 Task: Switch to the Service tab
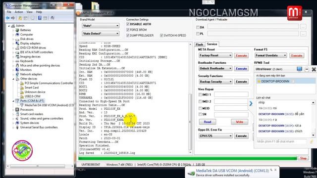212,44
